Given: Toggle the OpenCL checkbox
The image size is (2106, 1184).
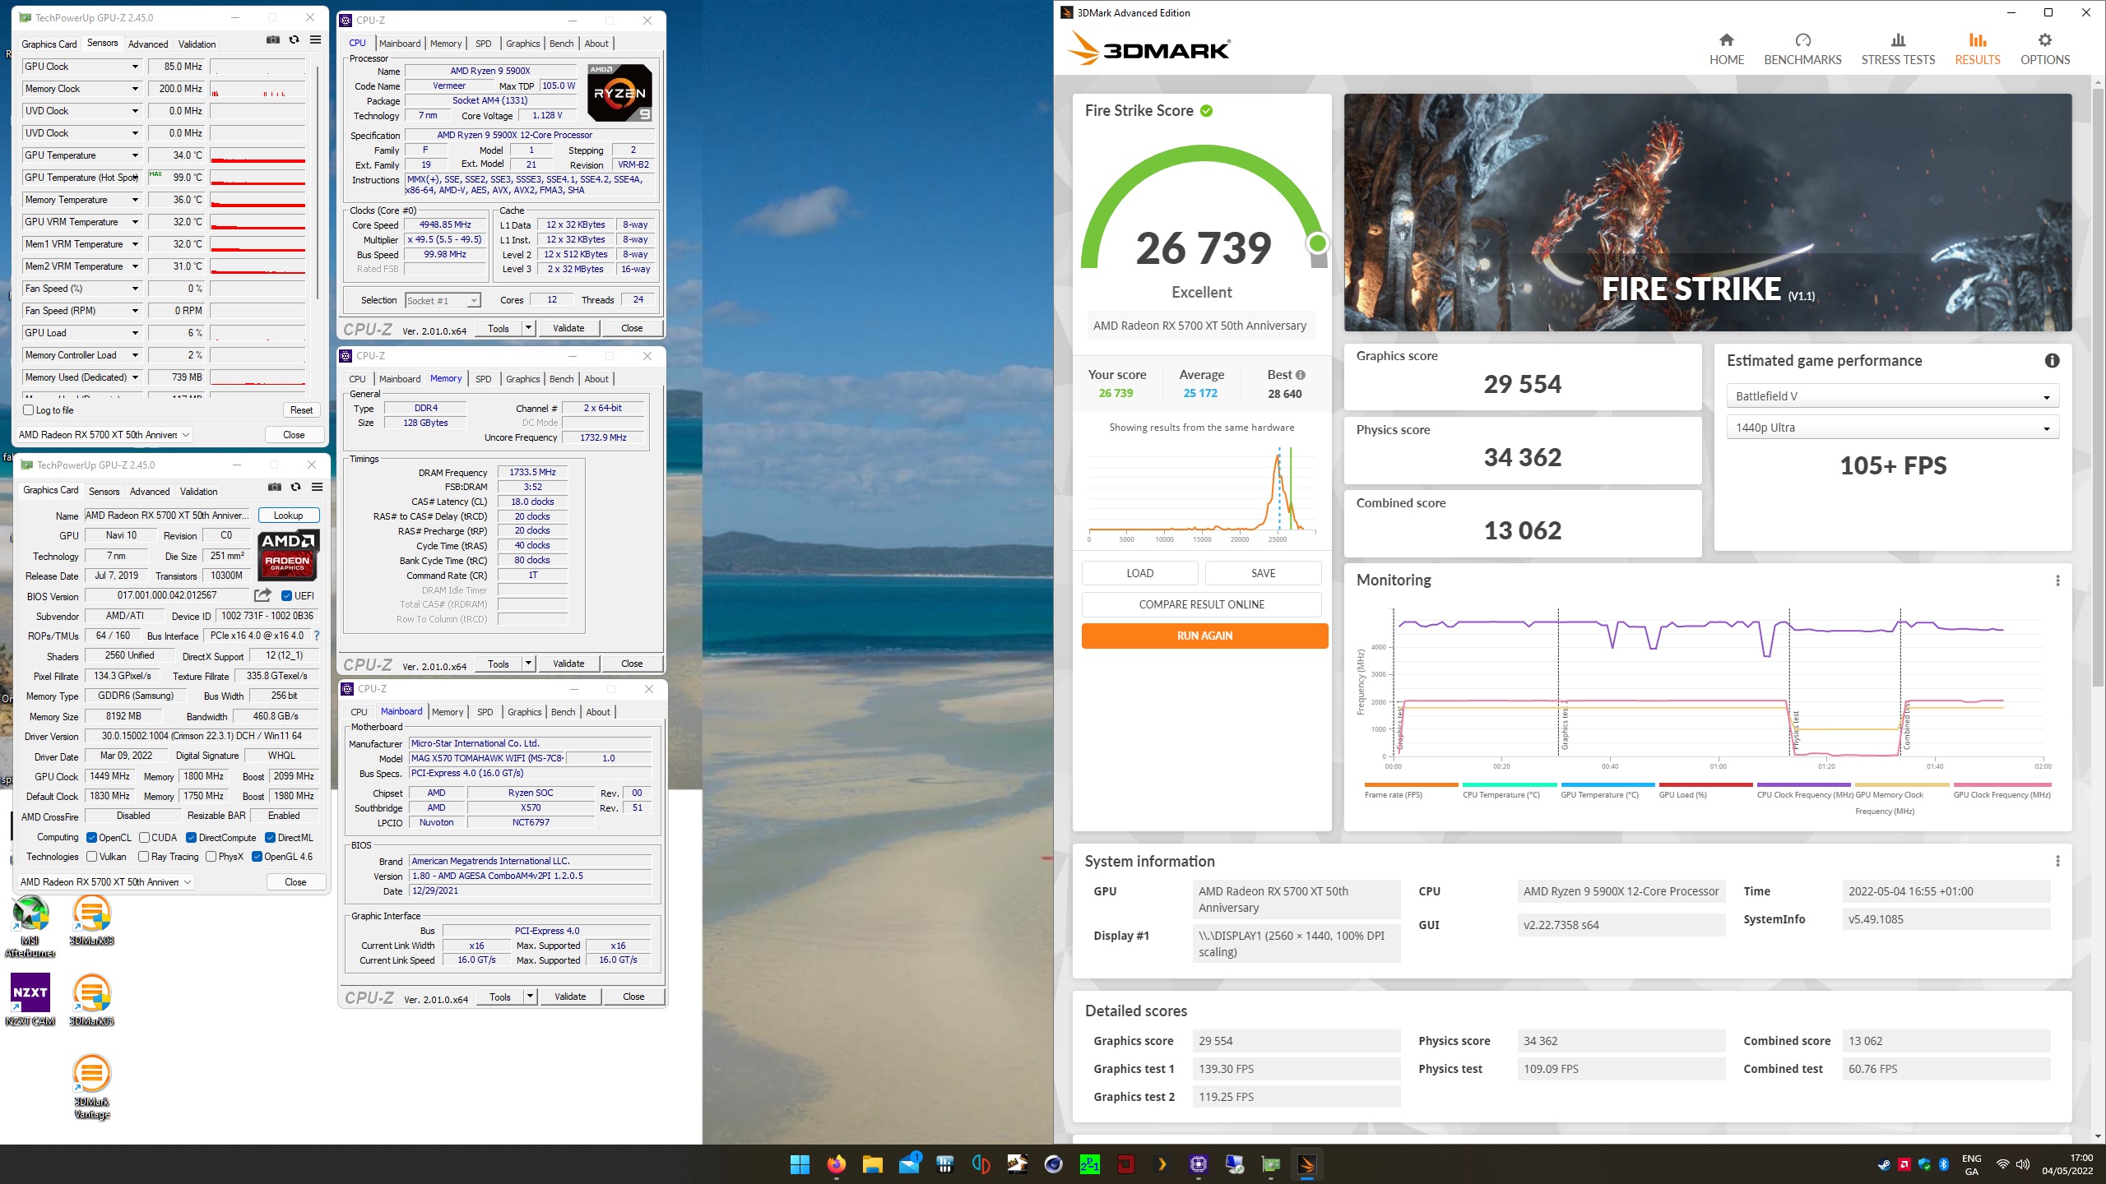Looking at the screenshot, I should [91, 838].
